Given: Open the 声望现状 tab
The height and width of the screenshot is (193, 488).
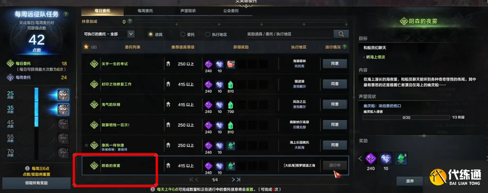Looking at the screenshot, I should (x=188, y=11).
